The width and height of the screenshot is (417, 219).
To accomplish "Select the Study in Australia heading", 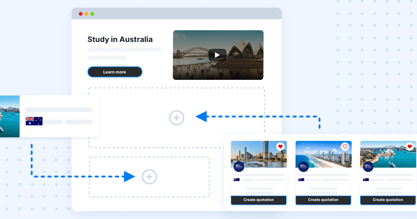I will coord(120,39).
